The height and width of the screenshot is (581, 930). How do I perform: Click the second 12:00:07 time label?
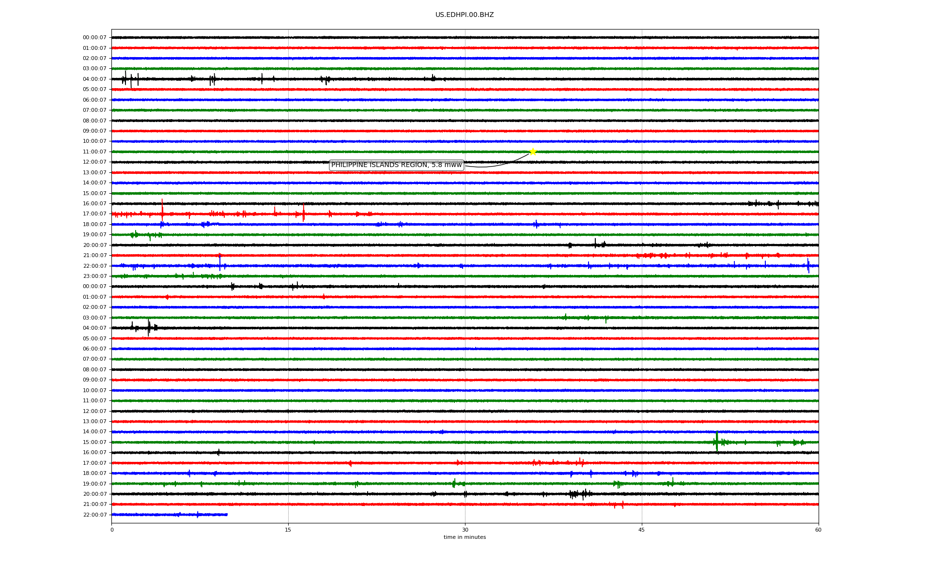tap(94, 411)
